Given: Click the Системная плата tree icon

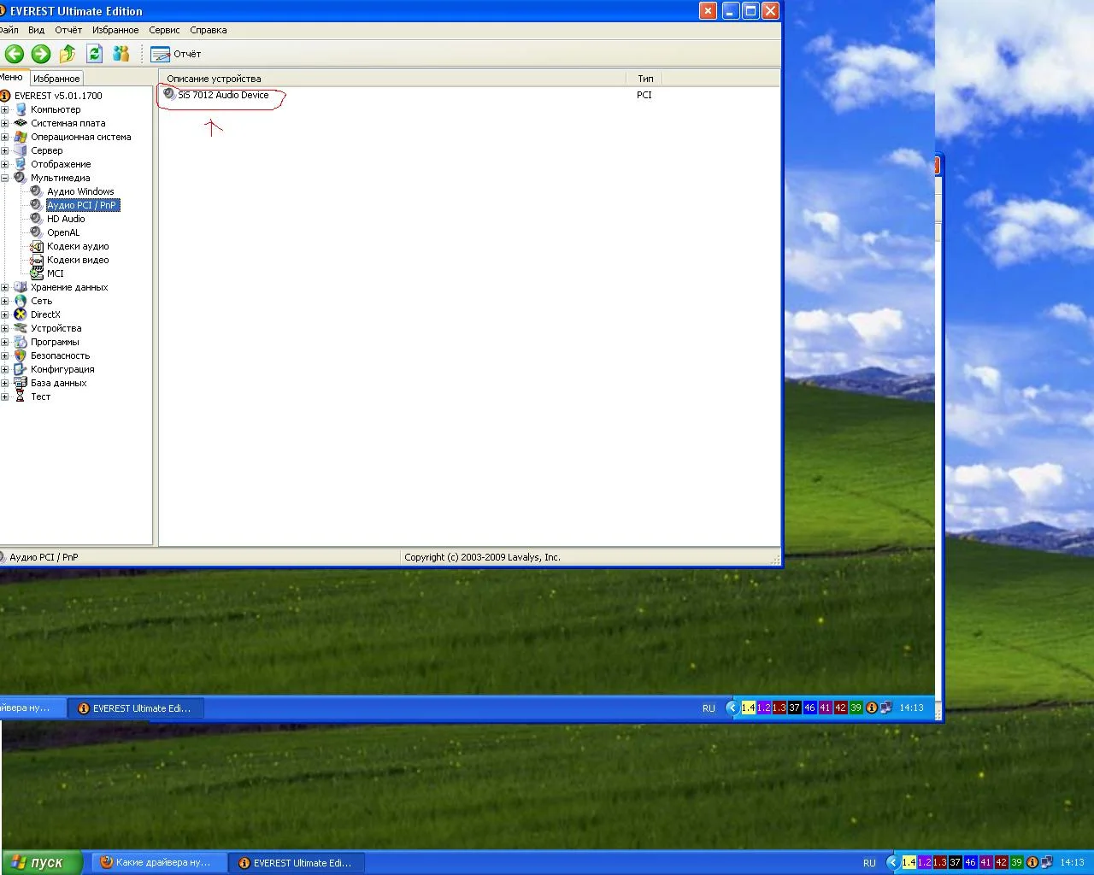Looking at the screenshot, I should pyautogui.click(x=21, y=123).
